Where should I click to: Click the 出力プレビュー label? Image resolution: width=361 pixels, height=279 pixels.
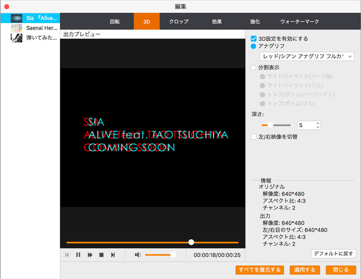(82, 34)
